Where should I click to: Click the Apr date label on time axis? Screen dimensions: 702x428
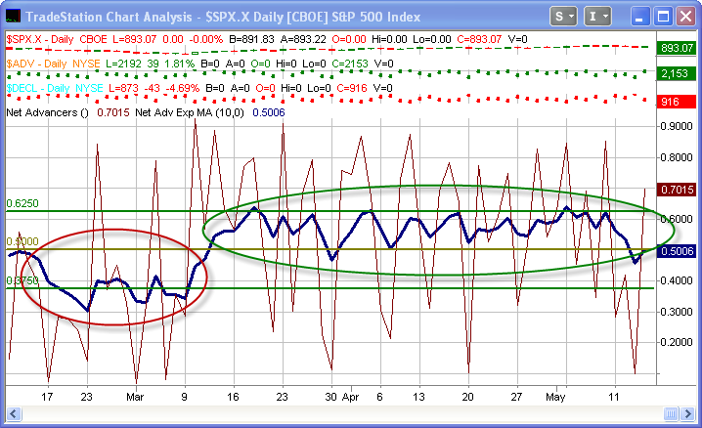[x=351, y=397]
